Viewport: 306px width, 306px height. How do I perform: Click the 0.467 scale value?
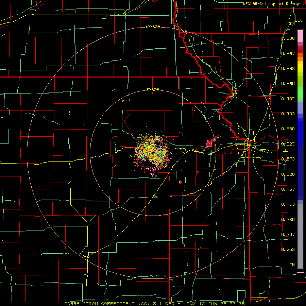coord(288,189)
